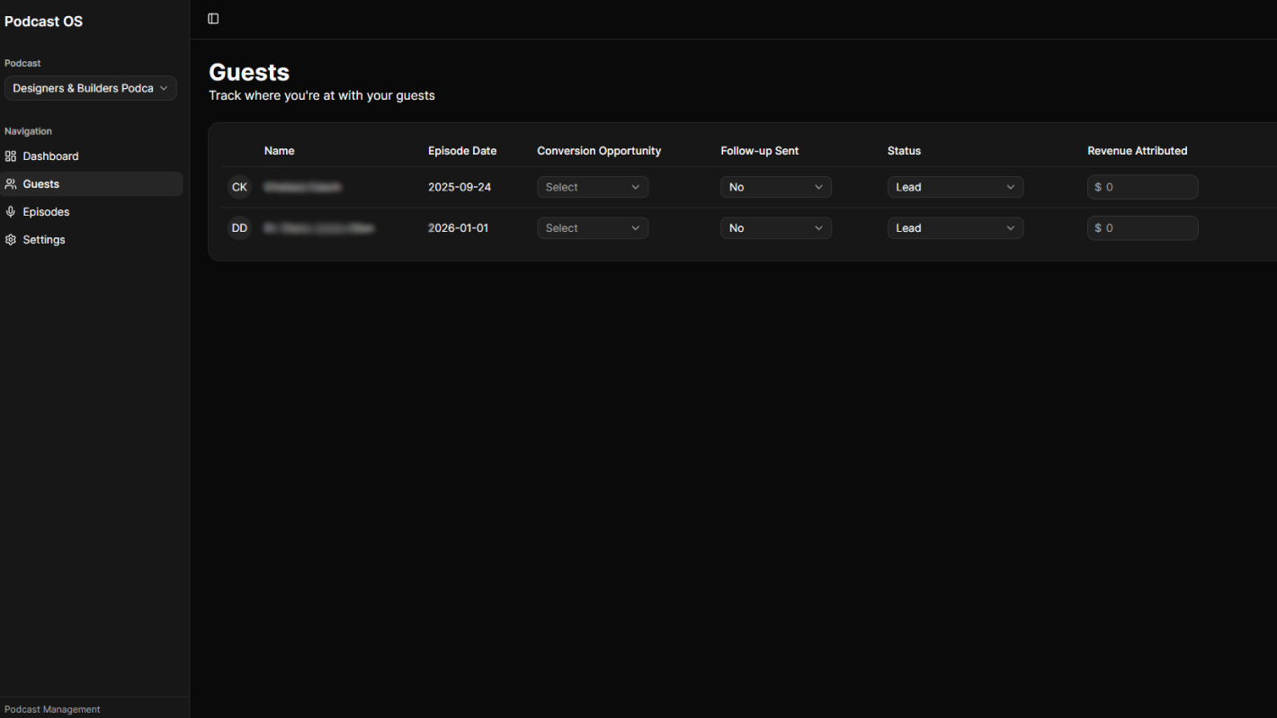This screenshot has width=1277, height=718.
Task: Open the Status dropdown showing Lead, second row
Action: tap(955, 227)
